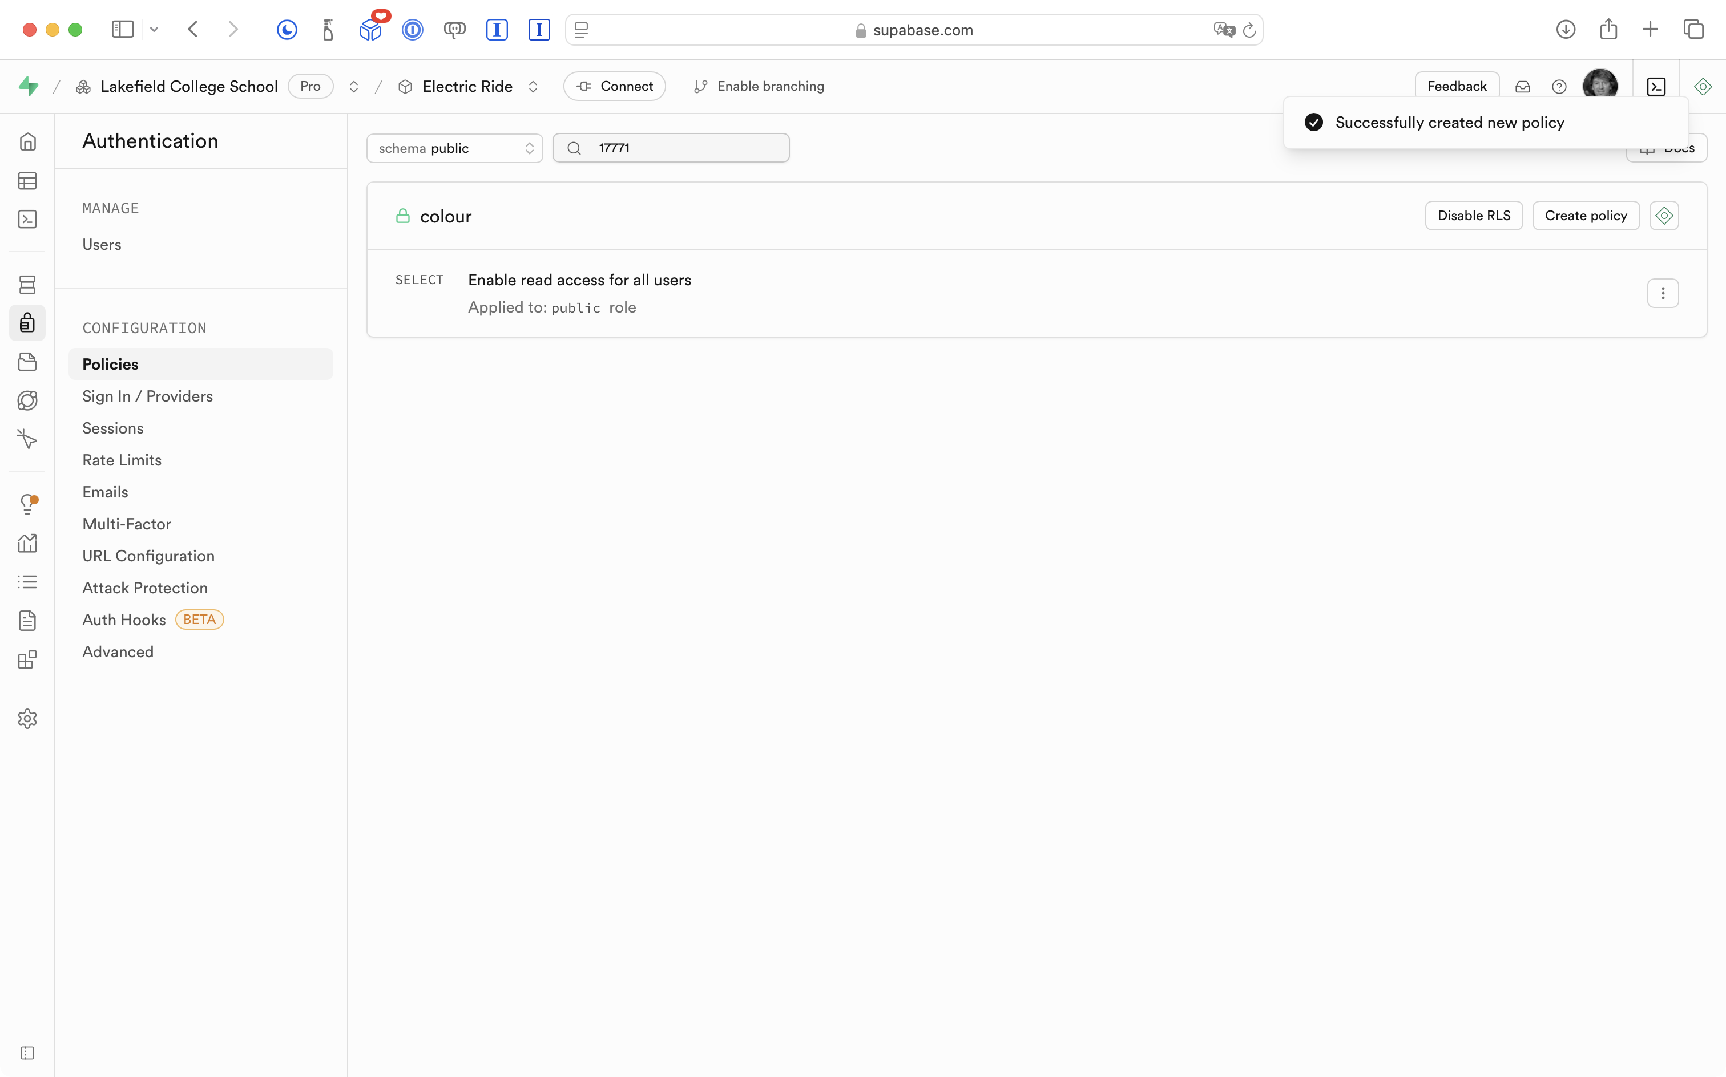Focus the policy search field containing 17771
Image resolution: width=1726 pixels, height=1077 pixels.
684,148
